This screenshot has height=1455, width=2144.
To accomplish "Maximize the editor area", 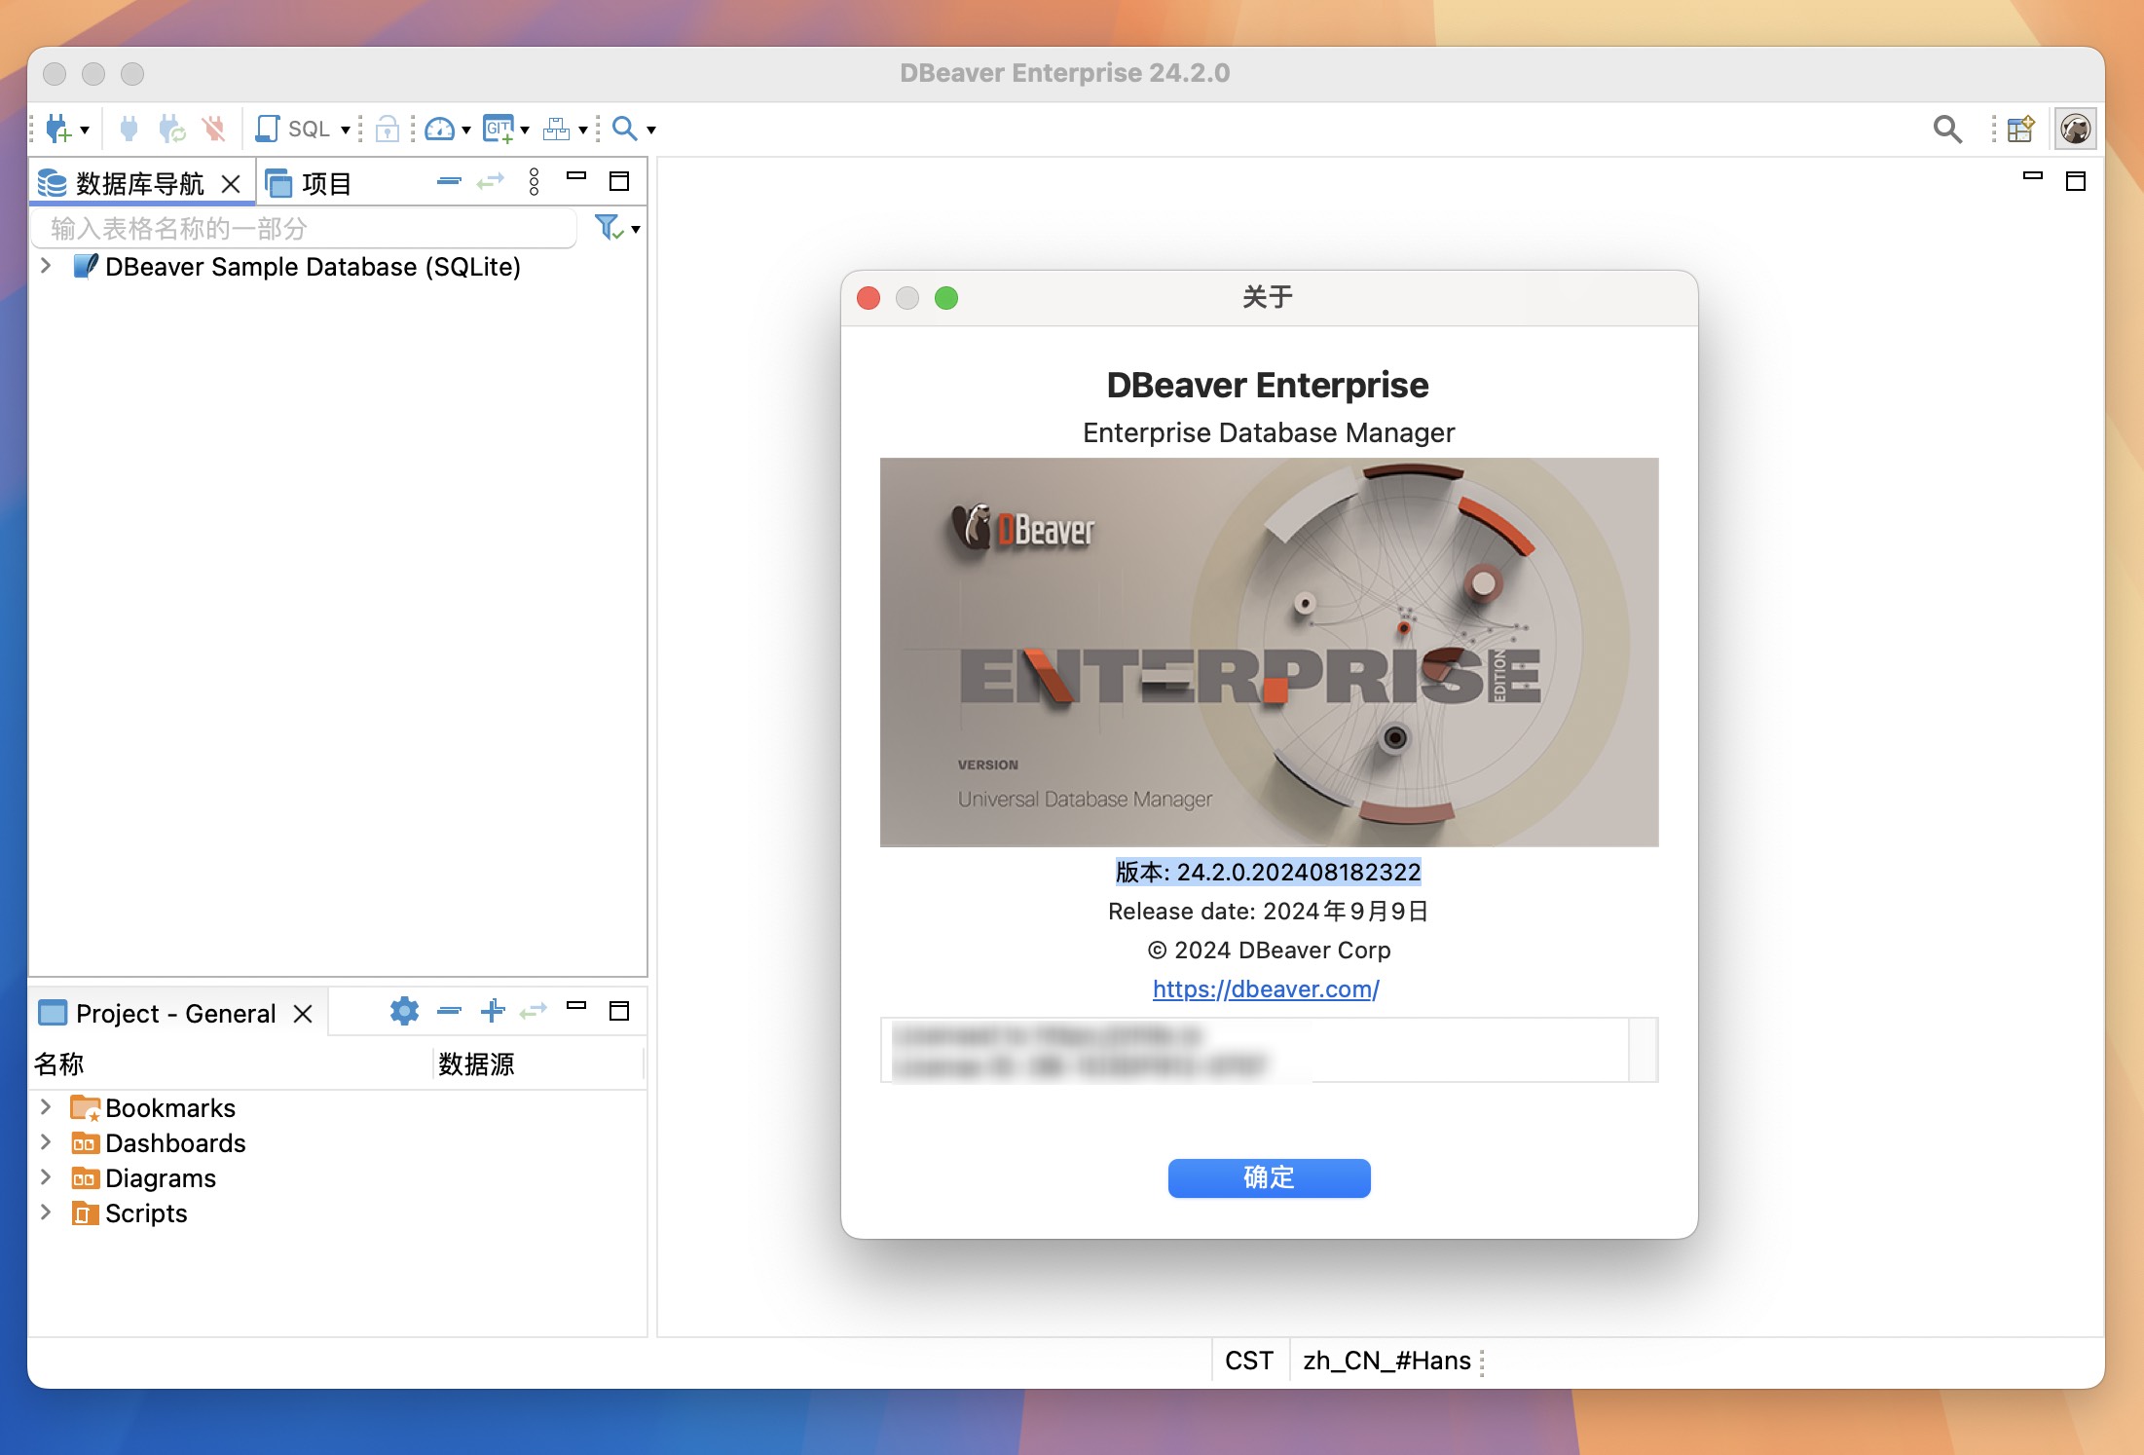I will (2076, 181).
